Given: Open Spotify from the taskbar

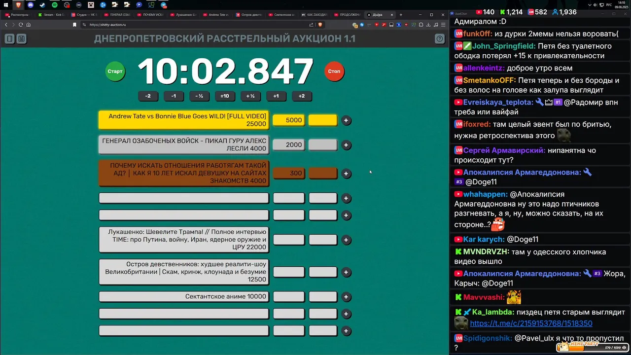Looking at the screenshot, I should click(55, 5).
